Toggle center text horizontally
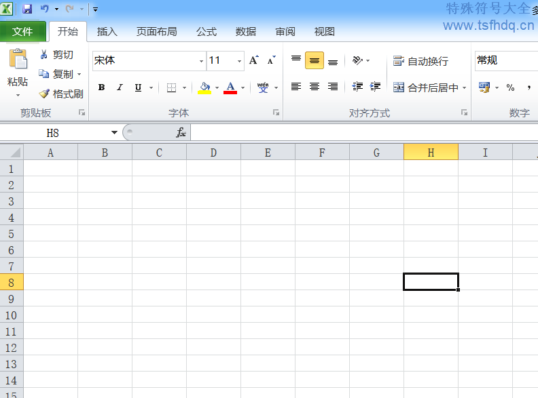 (x=315, y=87)
